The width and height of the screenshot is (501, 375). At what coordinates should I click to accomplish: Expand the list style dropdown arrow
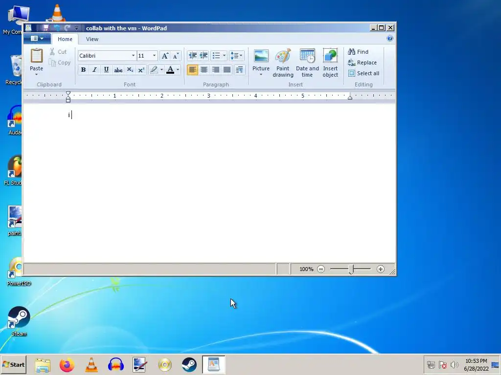[224, 56]
